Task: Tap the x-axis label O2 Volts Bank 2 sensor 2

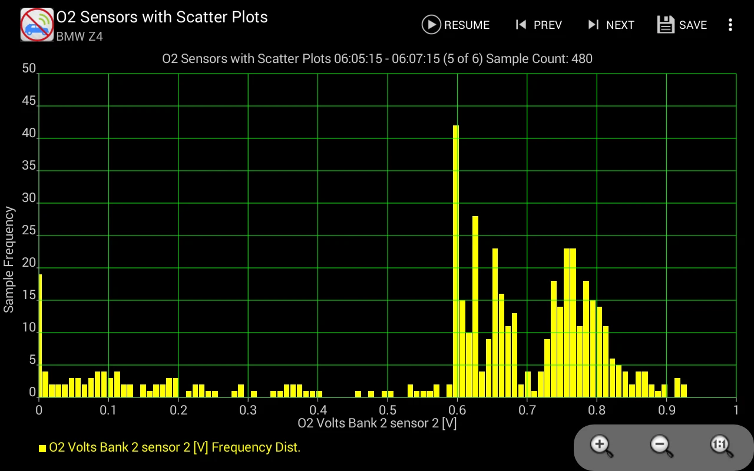Action: click(x=377, y=423)
